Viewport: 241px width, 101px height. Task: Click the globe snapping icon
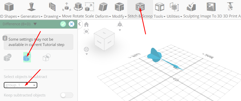tap(86, 49)
